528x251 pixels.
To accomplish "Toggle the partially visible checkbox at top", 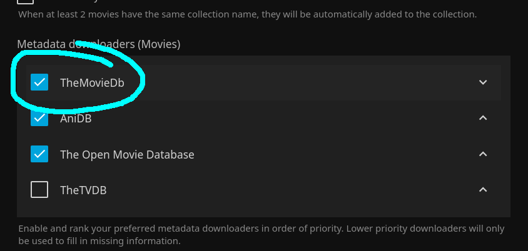I will 25,2.
